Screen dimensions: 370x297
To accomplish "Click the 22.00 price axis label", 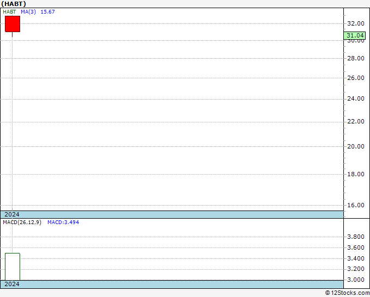I will pos(356,121).
